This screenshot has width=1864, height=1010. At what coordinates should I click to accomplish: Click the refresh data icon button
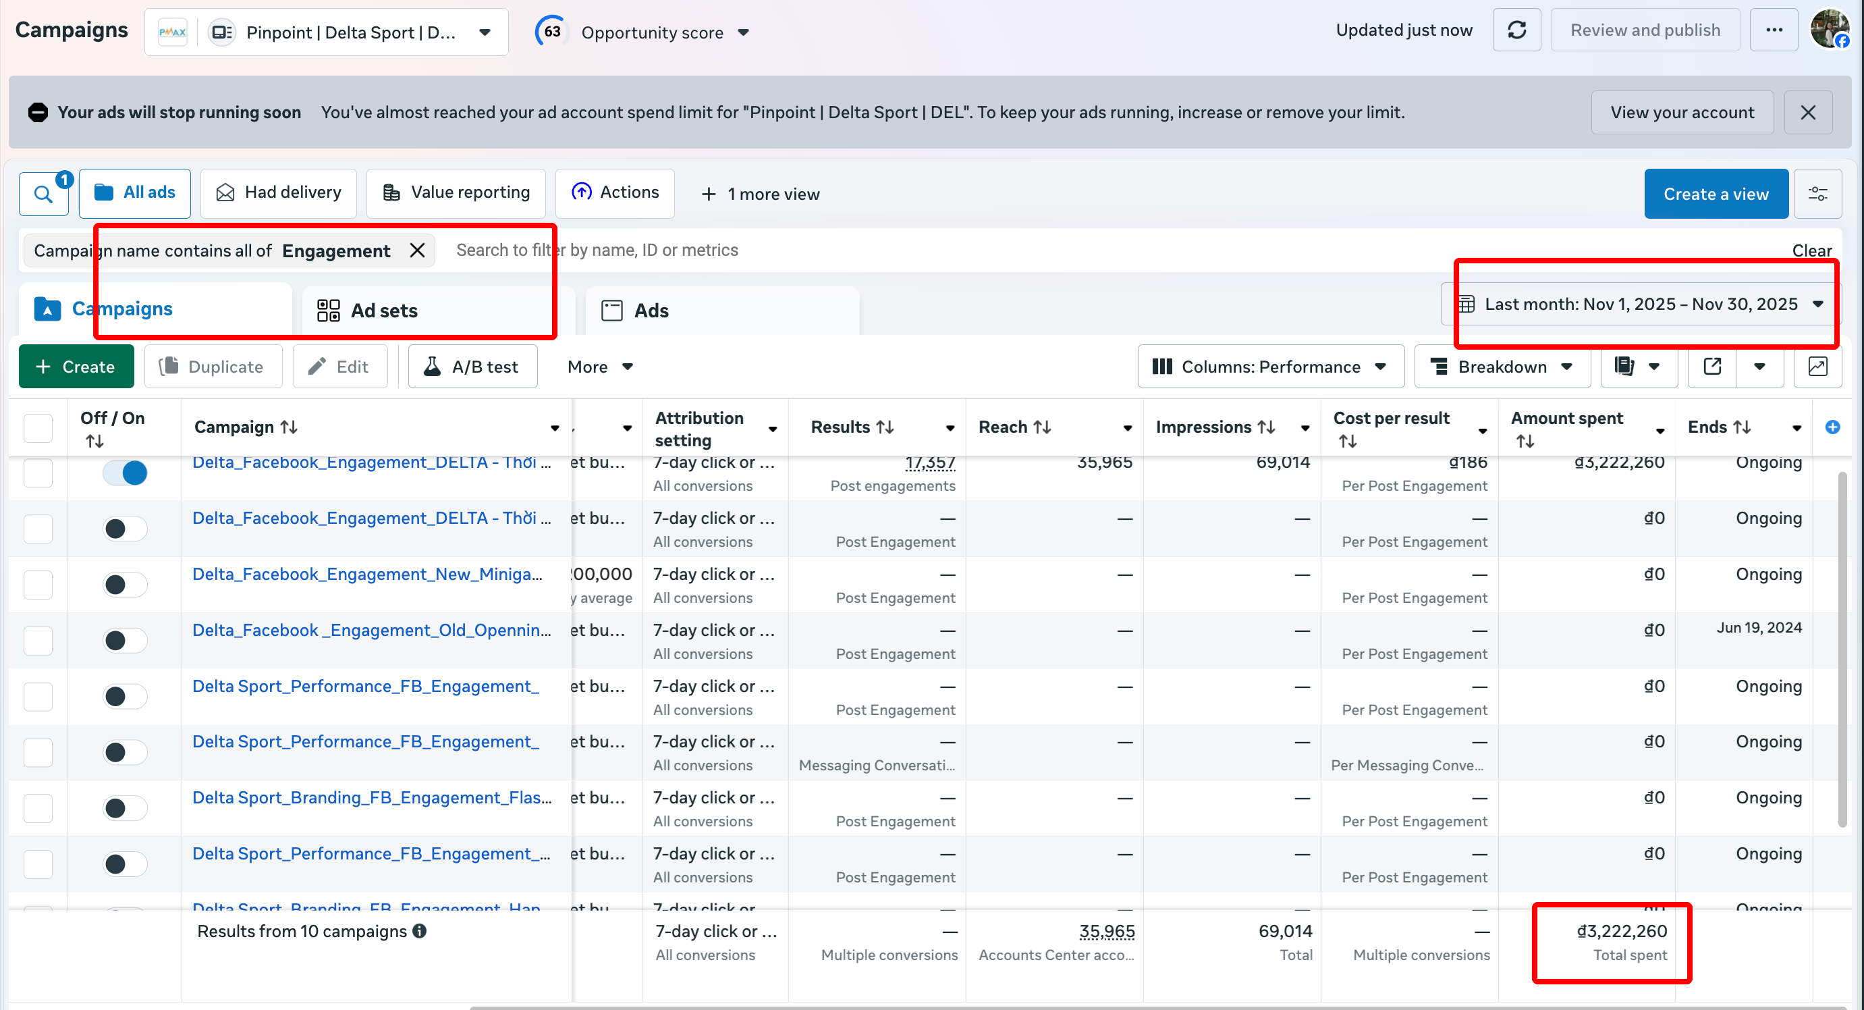[1516, 30]
